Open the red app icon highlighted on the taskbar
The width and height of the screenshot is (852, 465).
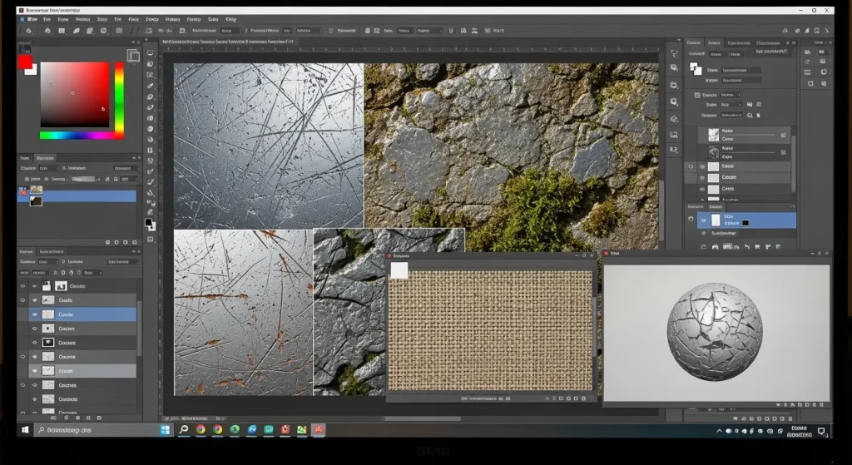click(318, 430)
